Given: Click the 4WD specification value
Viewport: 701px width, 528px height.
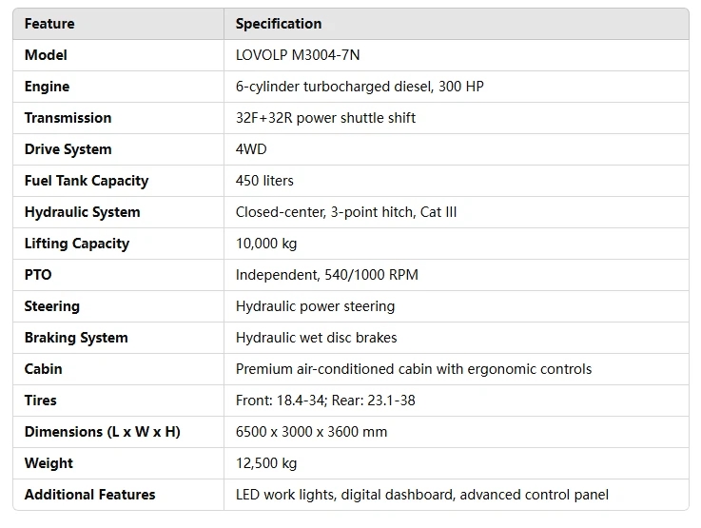Looking at the screenshot, I should point(252,149).
